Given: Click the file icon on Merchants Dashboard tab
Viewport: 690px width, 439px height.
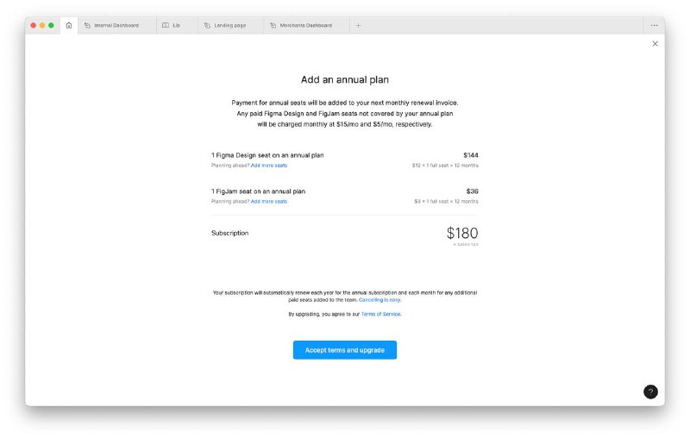Looking at the screenshot, I should click(273, 26).
